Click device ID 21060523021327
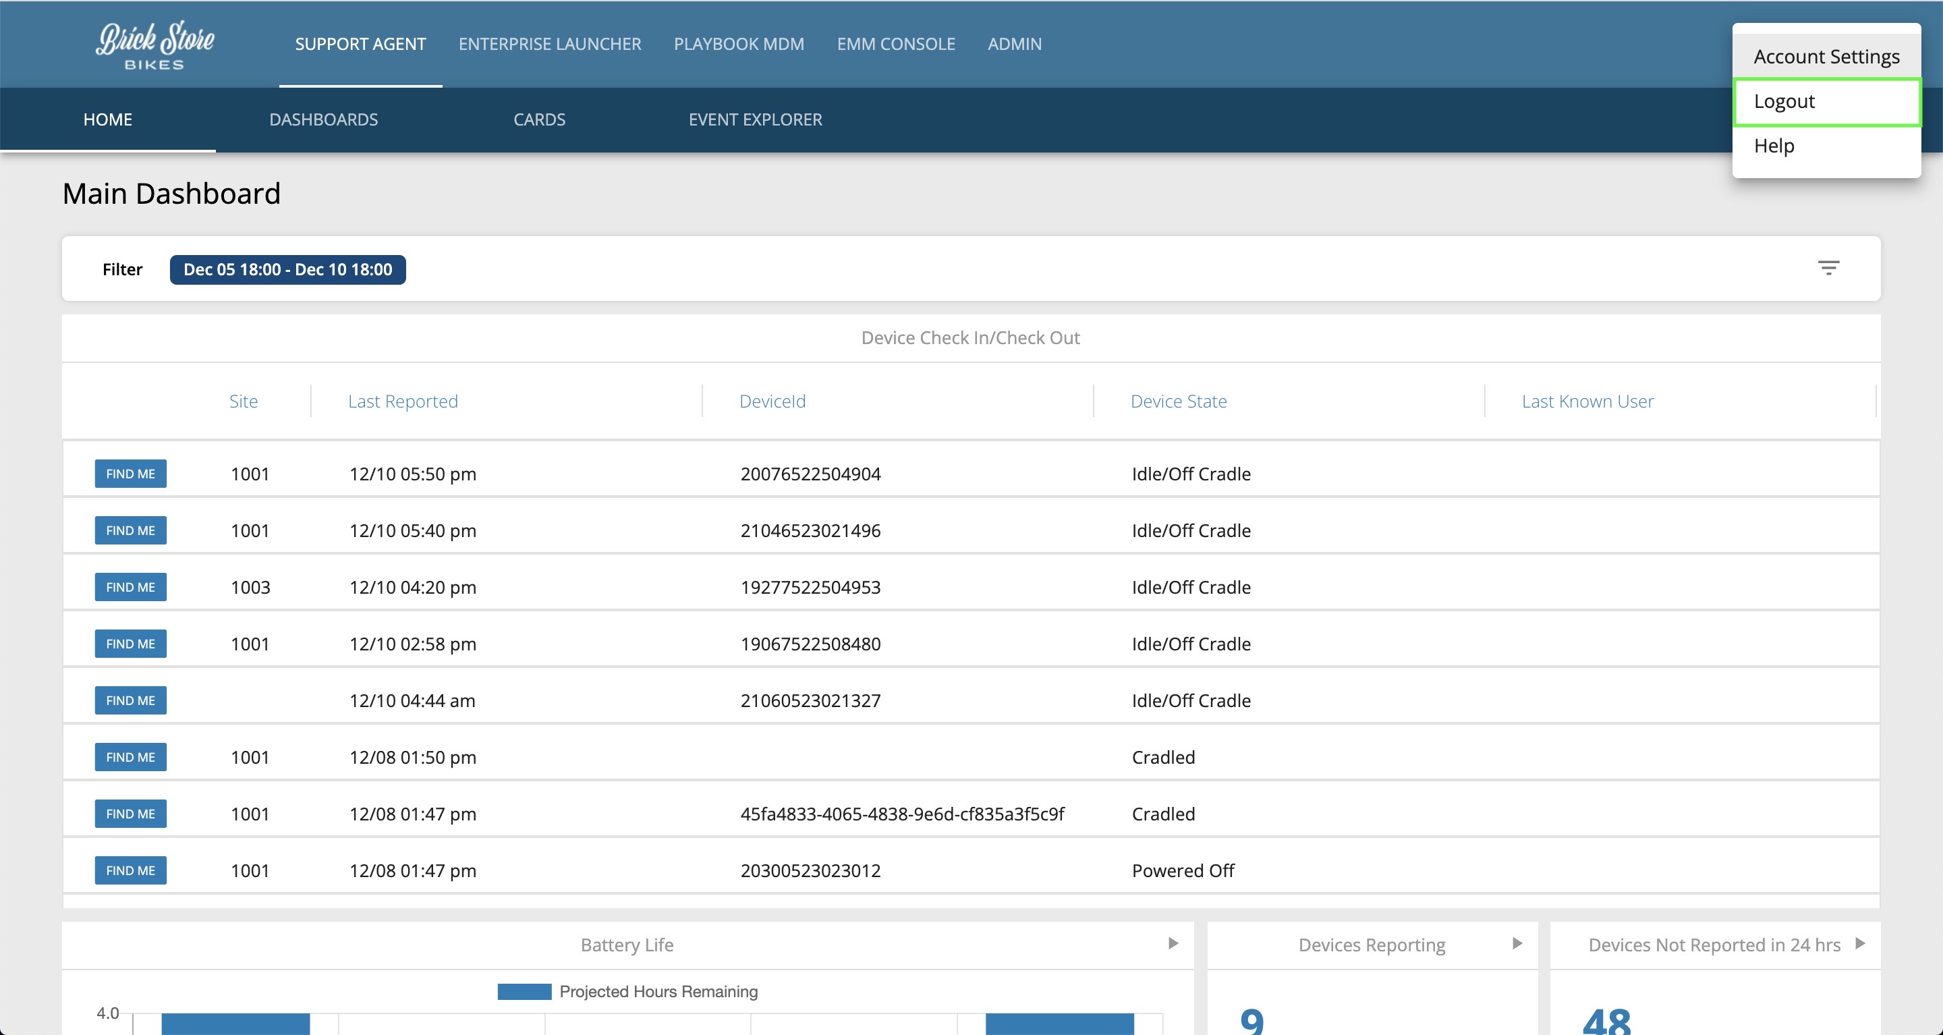The width and height of the screenshot is (1943, 1035). [810, 700]
